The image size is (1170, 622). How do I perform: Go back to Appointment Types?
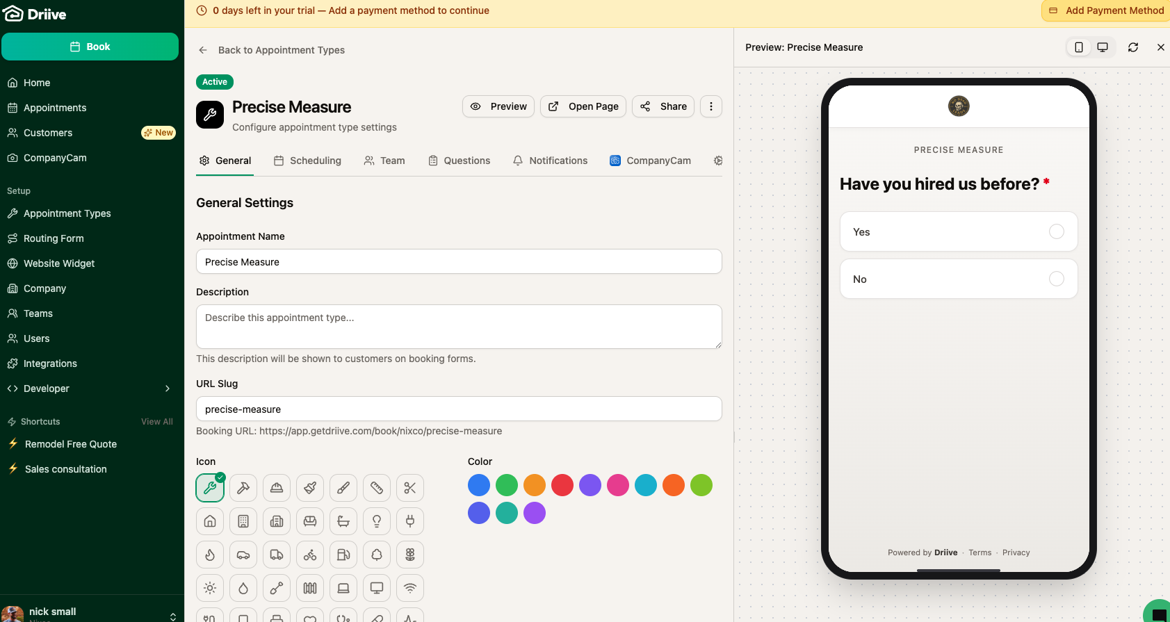coord(272,50)
